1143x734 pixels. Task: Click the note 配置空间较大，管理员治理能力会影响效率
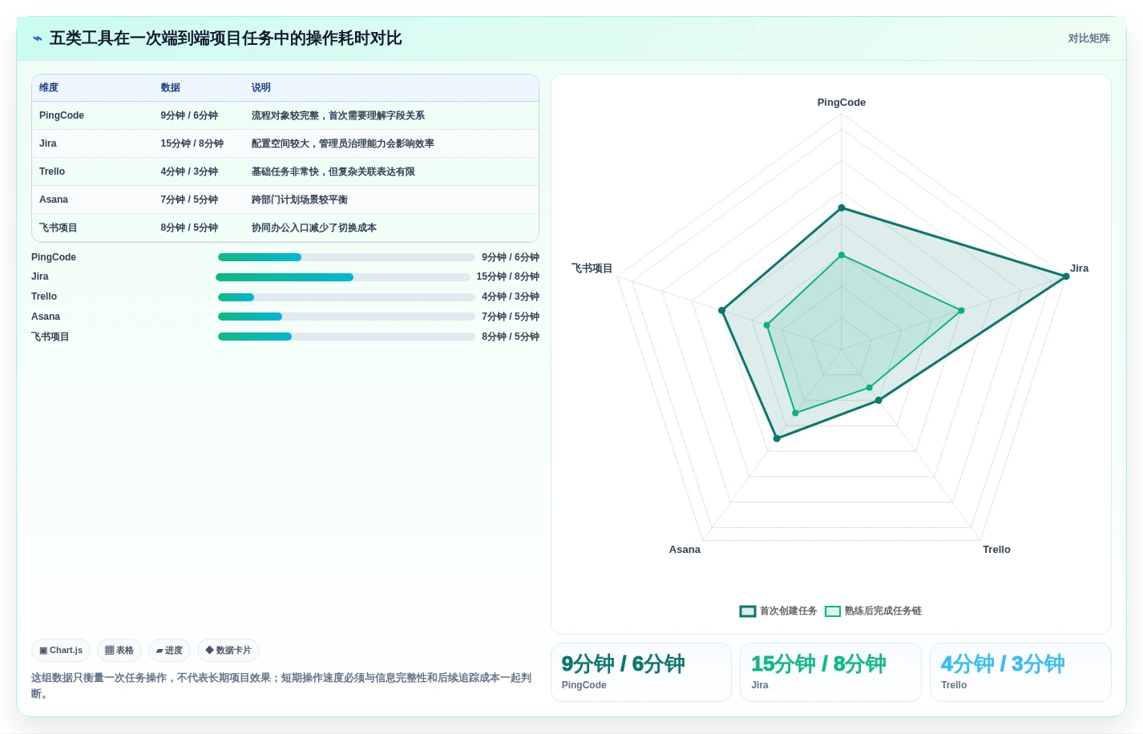point(343,143)
